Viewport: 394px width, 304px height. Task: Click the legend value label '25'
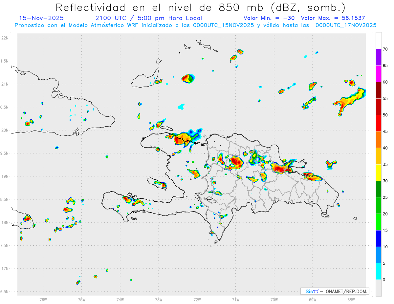click(385, 197)
